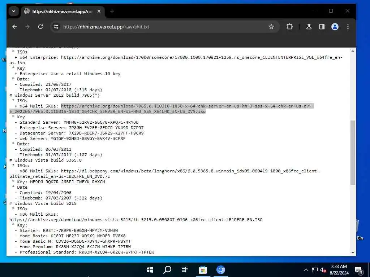The image size is (370, 277).
Task: Open a new tab with plus button
Action: point(112,11)
